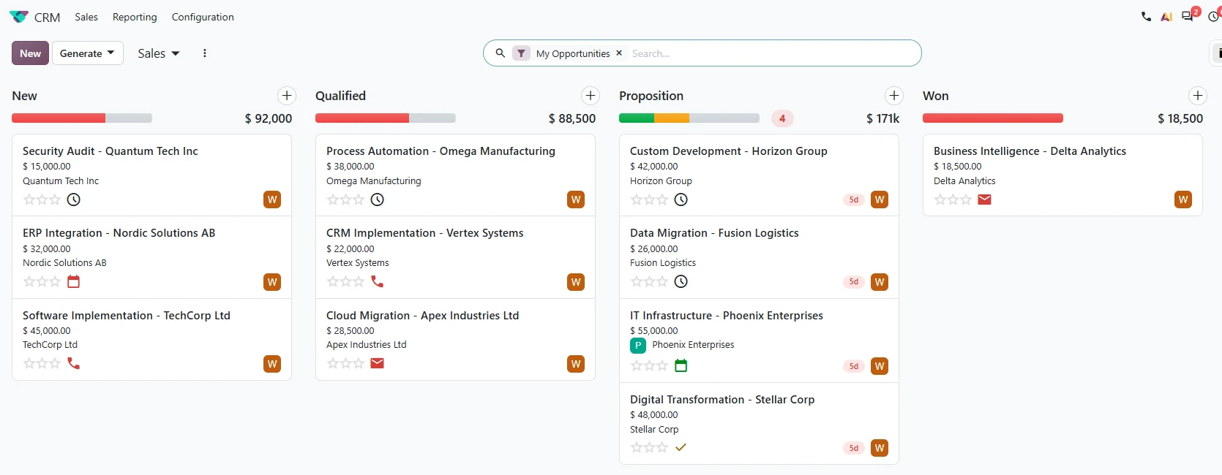
Task: Open calendar activity on ERP Integration card
Action: [73, 281]
